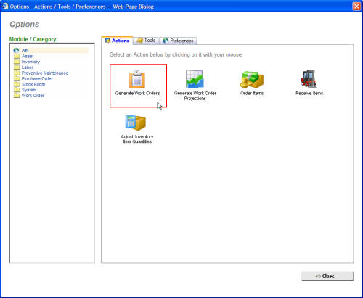Select the Stock Room category
The image size is (363, 298).
coord(33,84)
